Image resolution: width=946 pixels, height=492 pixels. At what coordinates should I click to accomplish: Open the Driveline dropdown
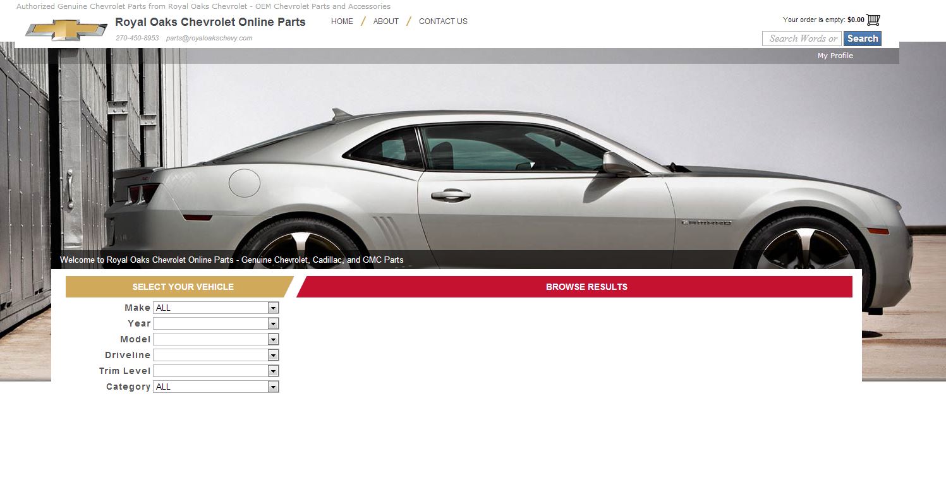pos(215,355)
